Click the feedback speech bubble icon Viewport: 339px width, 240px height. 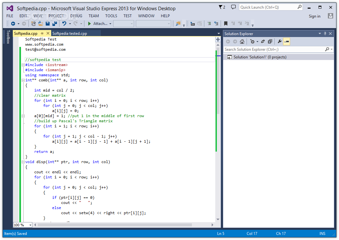coord(233,7)
